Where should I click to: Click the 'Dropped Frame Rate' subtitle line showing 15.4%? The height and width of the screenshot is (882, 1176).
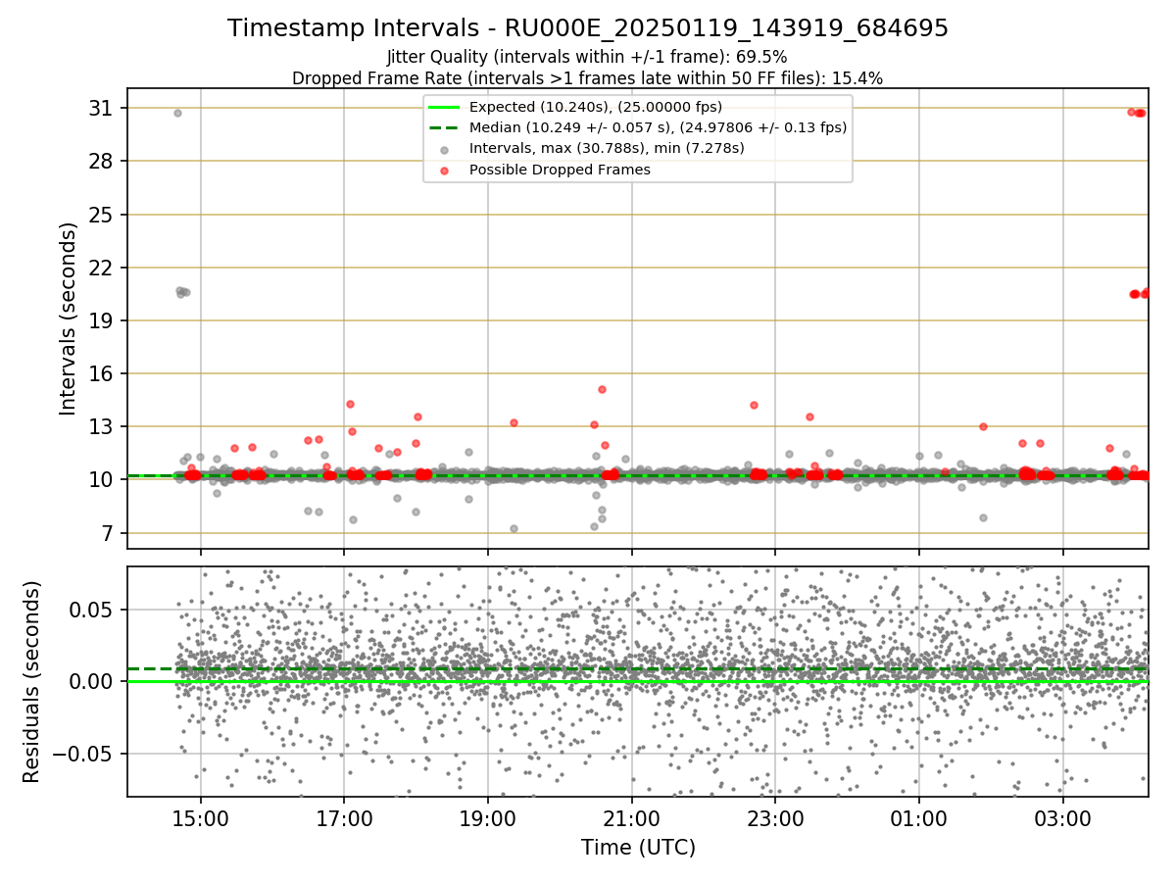point(588,78)
